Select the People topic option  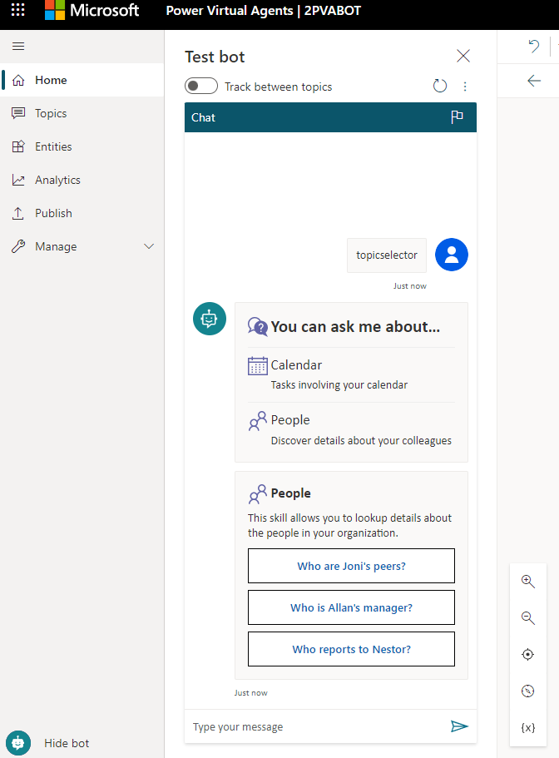tap(351, 430)
